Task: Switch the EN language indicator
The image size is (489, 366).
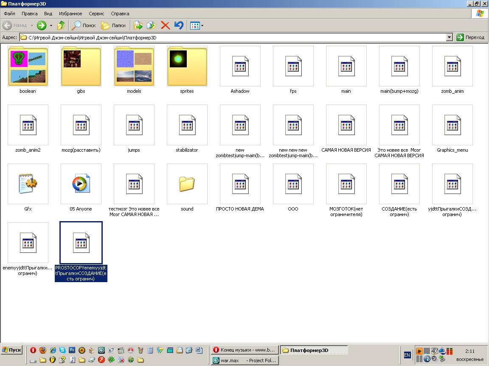Action: [407, 355]
